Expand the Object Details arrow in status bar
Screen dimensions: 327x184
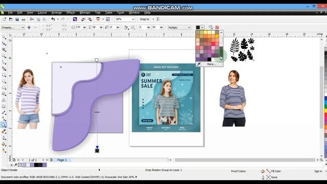point(99,170)
